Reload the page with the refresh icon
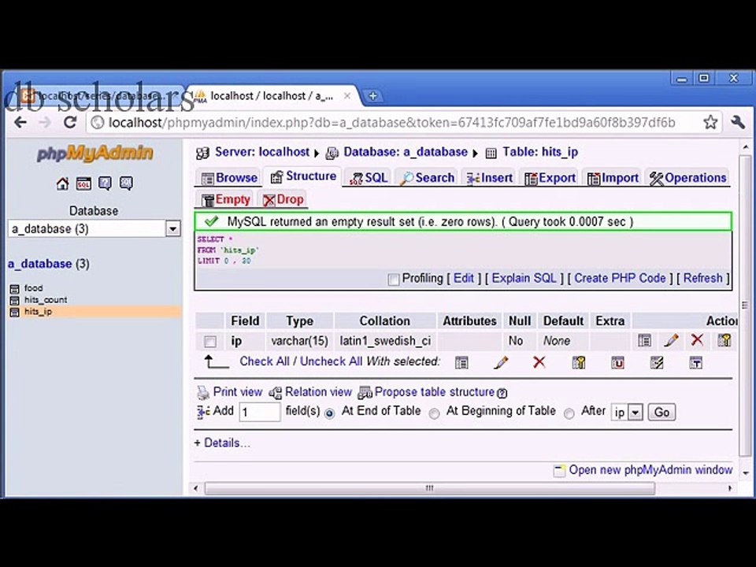Image resolution: width=756 pixels, height=567 pixels. [x=70, y=123]
